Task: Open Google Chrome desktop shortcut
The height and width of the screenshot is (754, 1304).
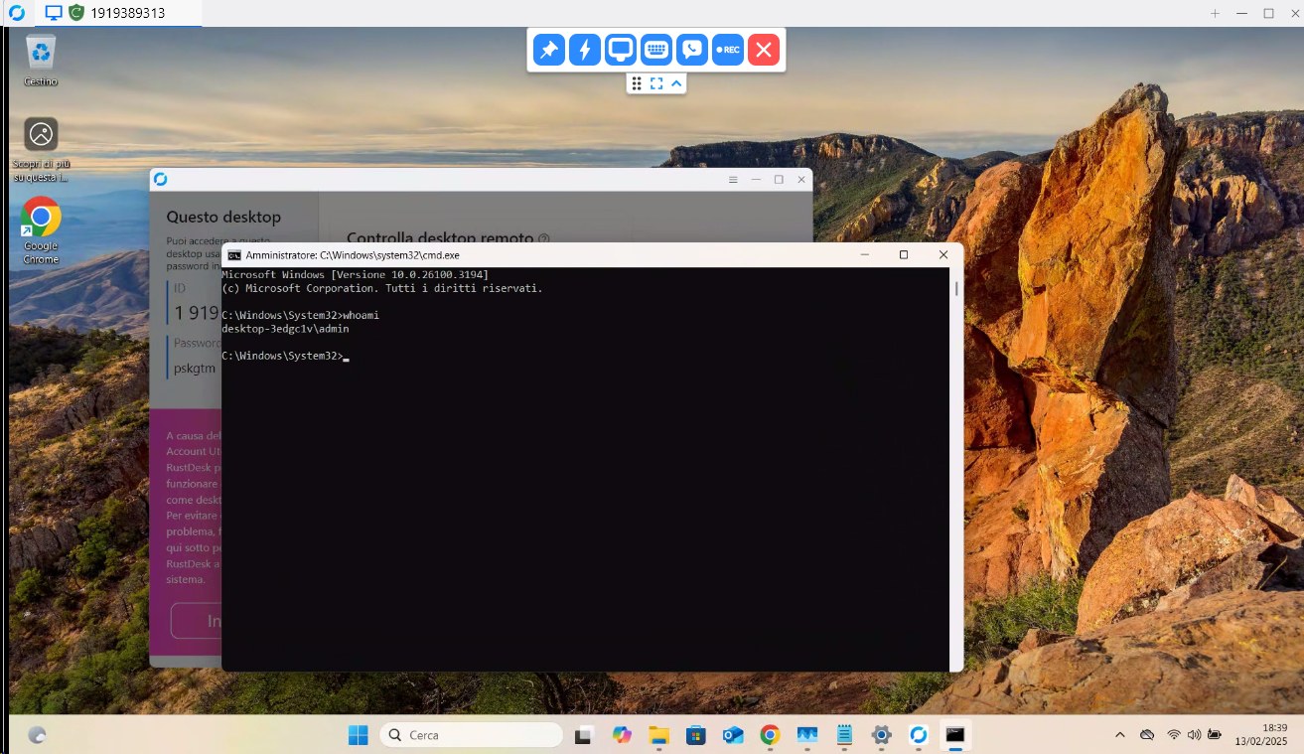Action: [41, 230]
